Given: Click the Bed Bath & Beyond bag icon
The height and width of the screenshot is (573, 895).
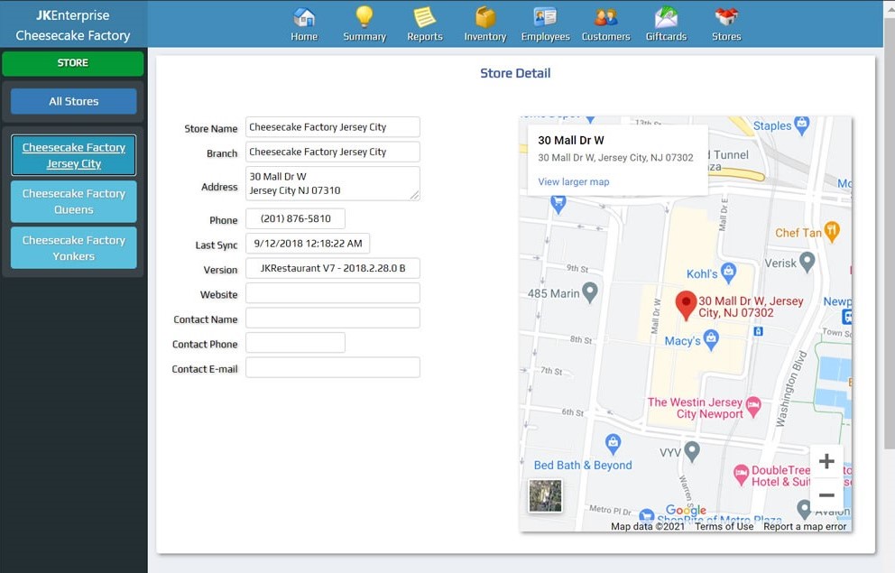Looking at the screenshot, I should point(613,444).
